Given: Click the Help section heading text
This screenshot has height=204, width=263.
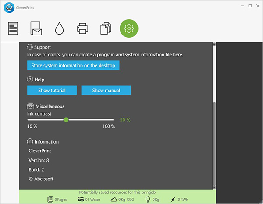Looking at the screenshot, I should (x=39, y=80).
